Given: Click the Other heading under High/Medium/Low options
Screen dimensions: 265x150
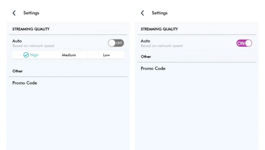Looking at the screenshot, I should click(17, 71).
